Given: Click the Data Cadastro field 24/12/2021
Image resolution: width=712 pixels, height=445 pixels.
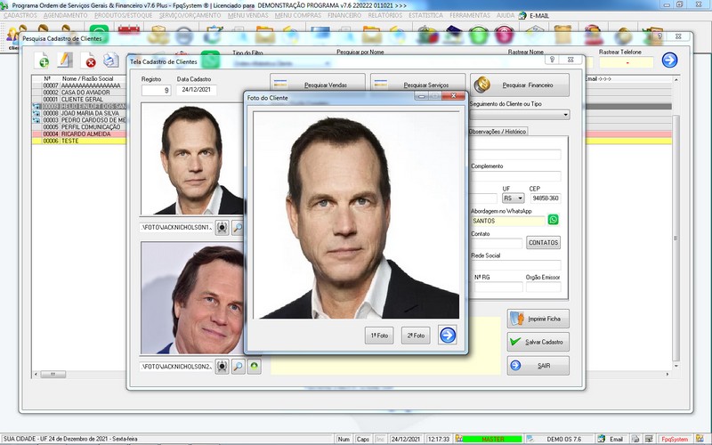Looking at the screenshot, I should [196, 90].
